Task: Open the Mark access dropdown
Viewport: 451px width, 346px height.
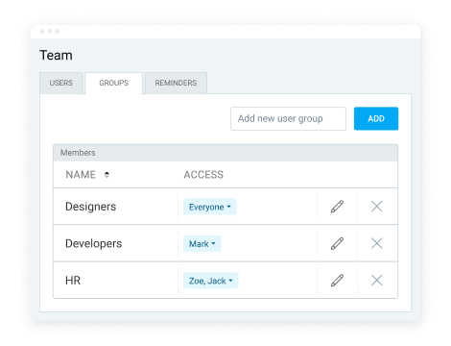Action: [x=202, y=244]
